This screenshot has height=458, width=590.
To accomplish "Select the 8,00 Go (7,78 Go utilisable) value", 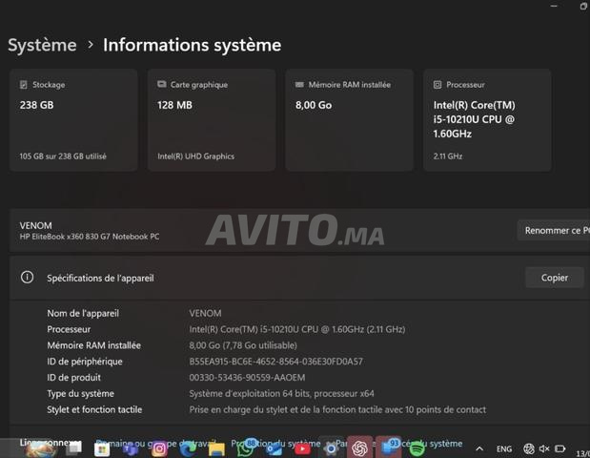I will tap(243, 345).
